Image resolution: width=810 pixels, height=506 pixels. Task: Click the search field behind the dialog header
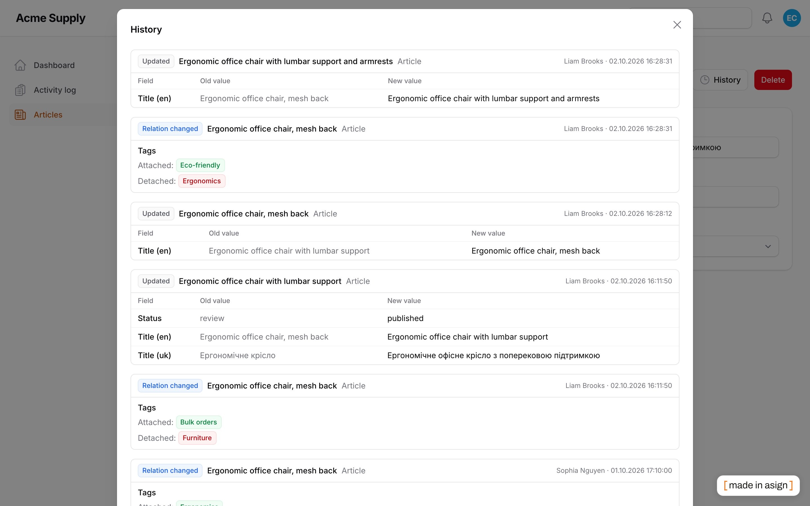point(722,18)
